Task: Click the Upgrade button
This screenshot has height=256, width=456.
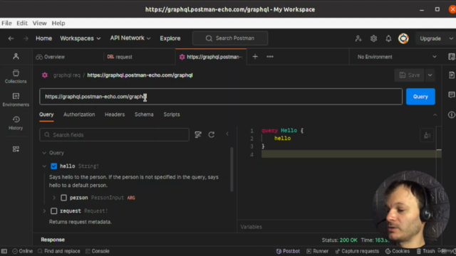Action: click(x=430, y=38)
